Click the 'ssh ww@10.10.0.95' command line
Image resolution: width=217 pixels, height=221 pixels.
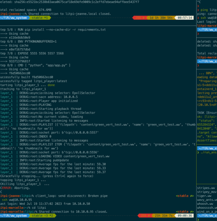coord(17,200)
